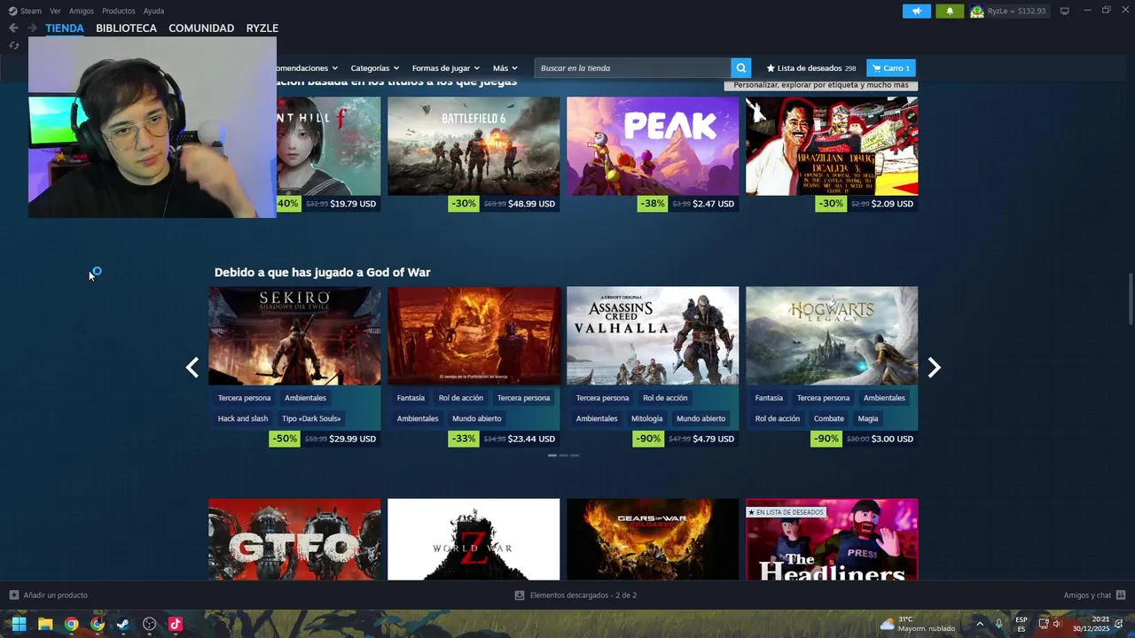Open the Windows Start button

19,624
